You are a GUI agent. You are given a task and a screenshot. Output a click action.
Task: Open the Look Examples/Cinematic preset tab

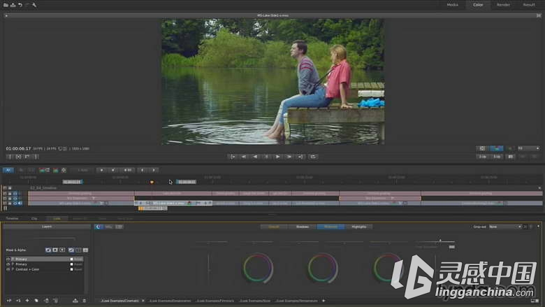tap(119, 301)
